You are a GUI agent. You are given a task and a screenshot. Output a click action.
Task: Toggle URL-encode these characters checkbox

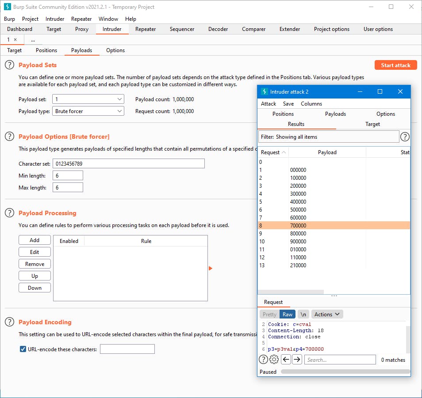pos(23,349)
